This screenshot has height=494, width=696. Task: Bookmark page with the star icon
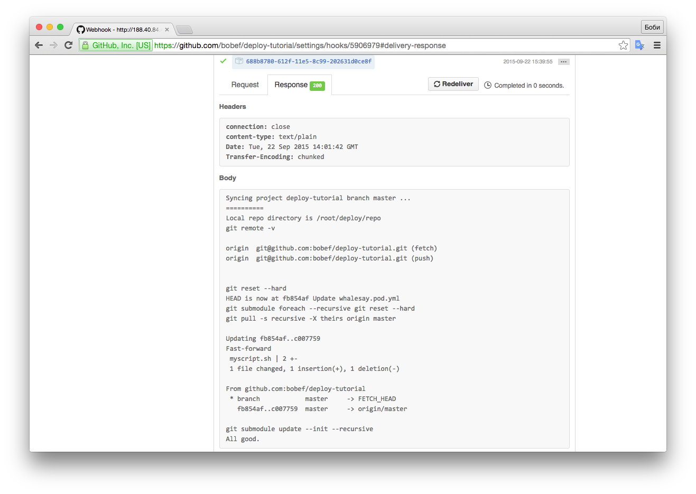click(x=624, y=45)
